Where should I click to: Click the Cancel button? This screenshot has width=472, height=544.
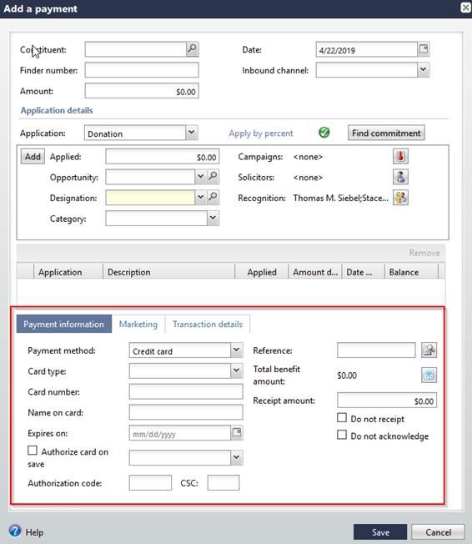pyautogui.click(x=439, y=532)
